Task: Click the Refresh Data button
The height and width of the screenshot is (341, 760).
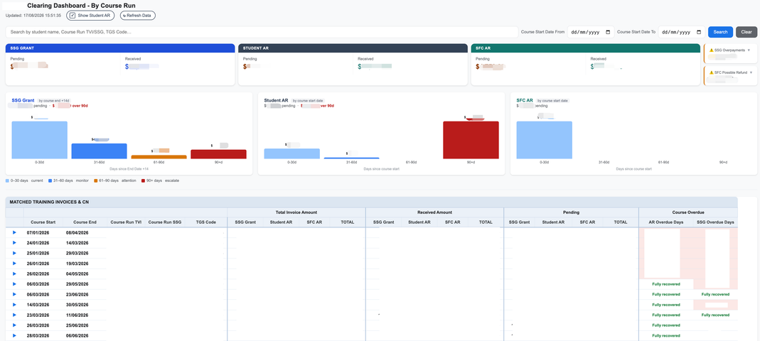Action: pyautogui.click(x=138, y=16)
